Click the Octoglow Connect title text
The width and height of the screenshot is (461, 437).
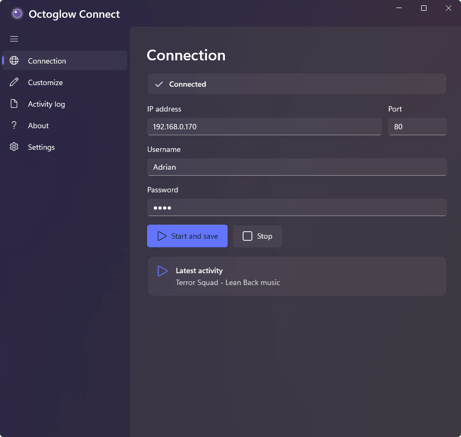click(74, 14)
